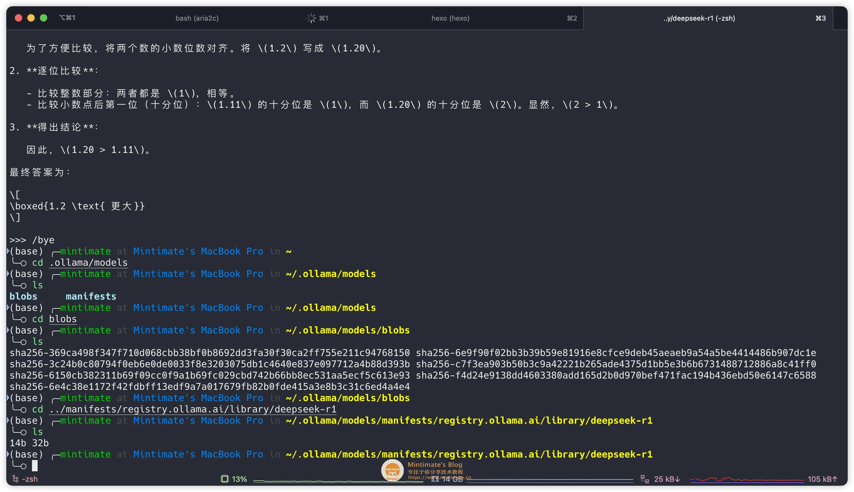Click the ⌥⌘1 window shortcut label
The width and height of the screenshot is (854, 492).
[x=67, y=18]
